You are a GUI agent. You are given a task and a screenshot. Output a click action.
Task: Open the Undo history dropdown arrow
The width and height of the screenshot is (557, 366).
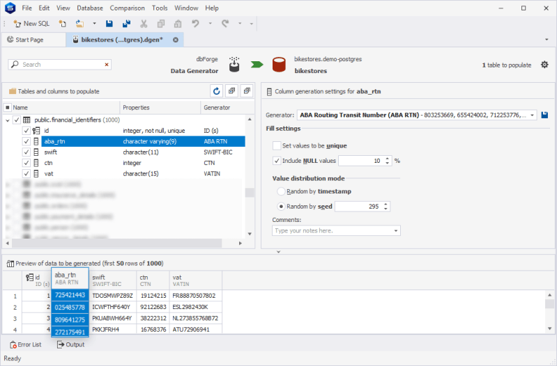click(x=210, y=24)
